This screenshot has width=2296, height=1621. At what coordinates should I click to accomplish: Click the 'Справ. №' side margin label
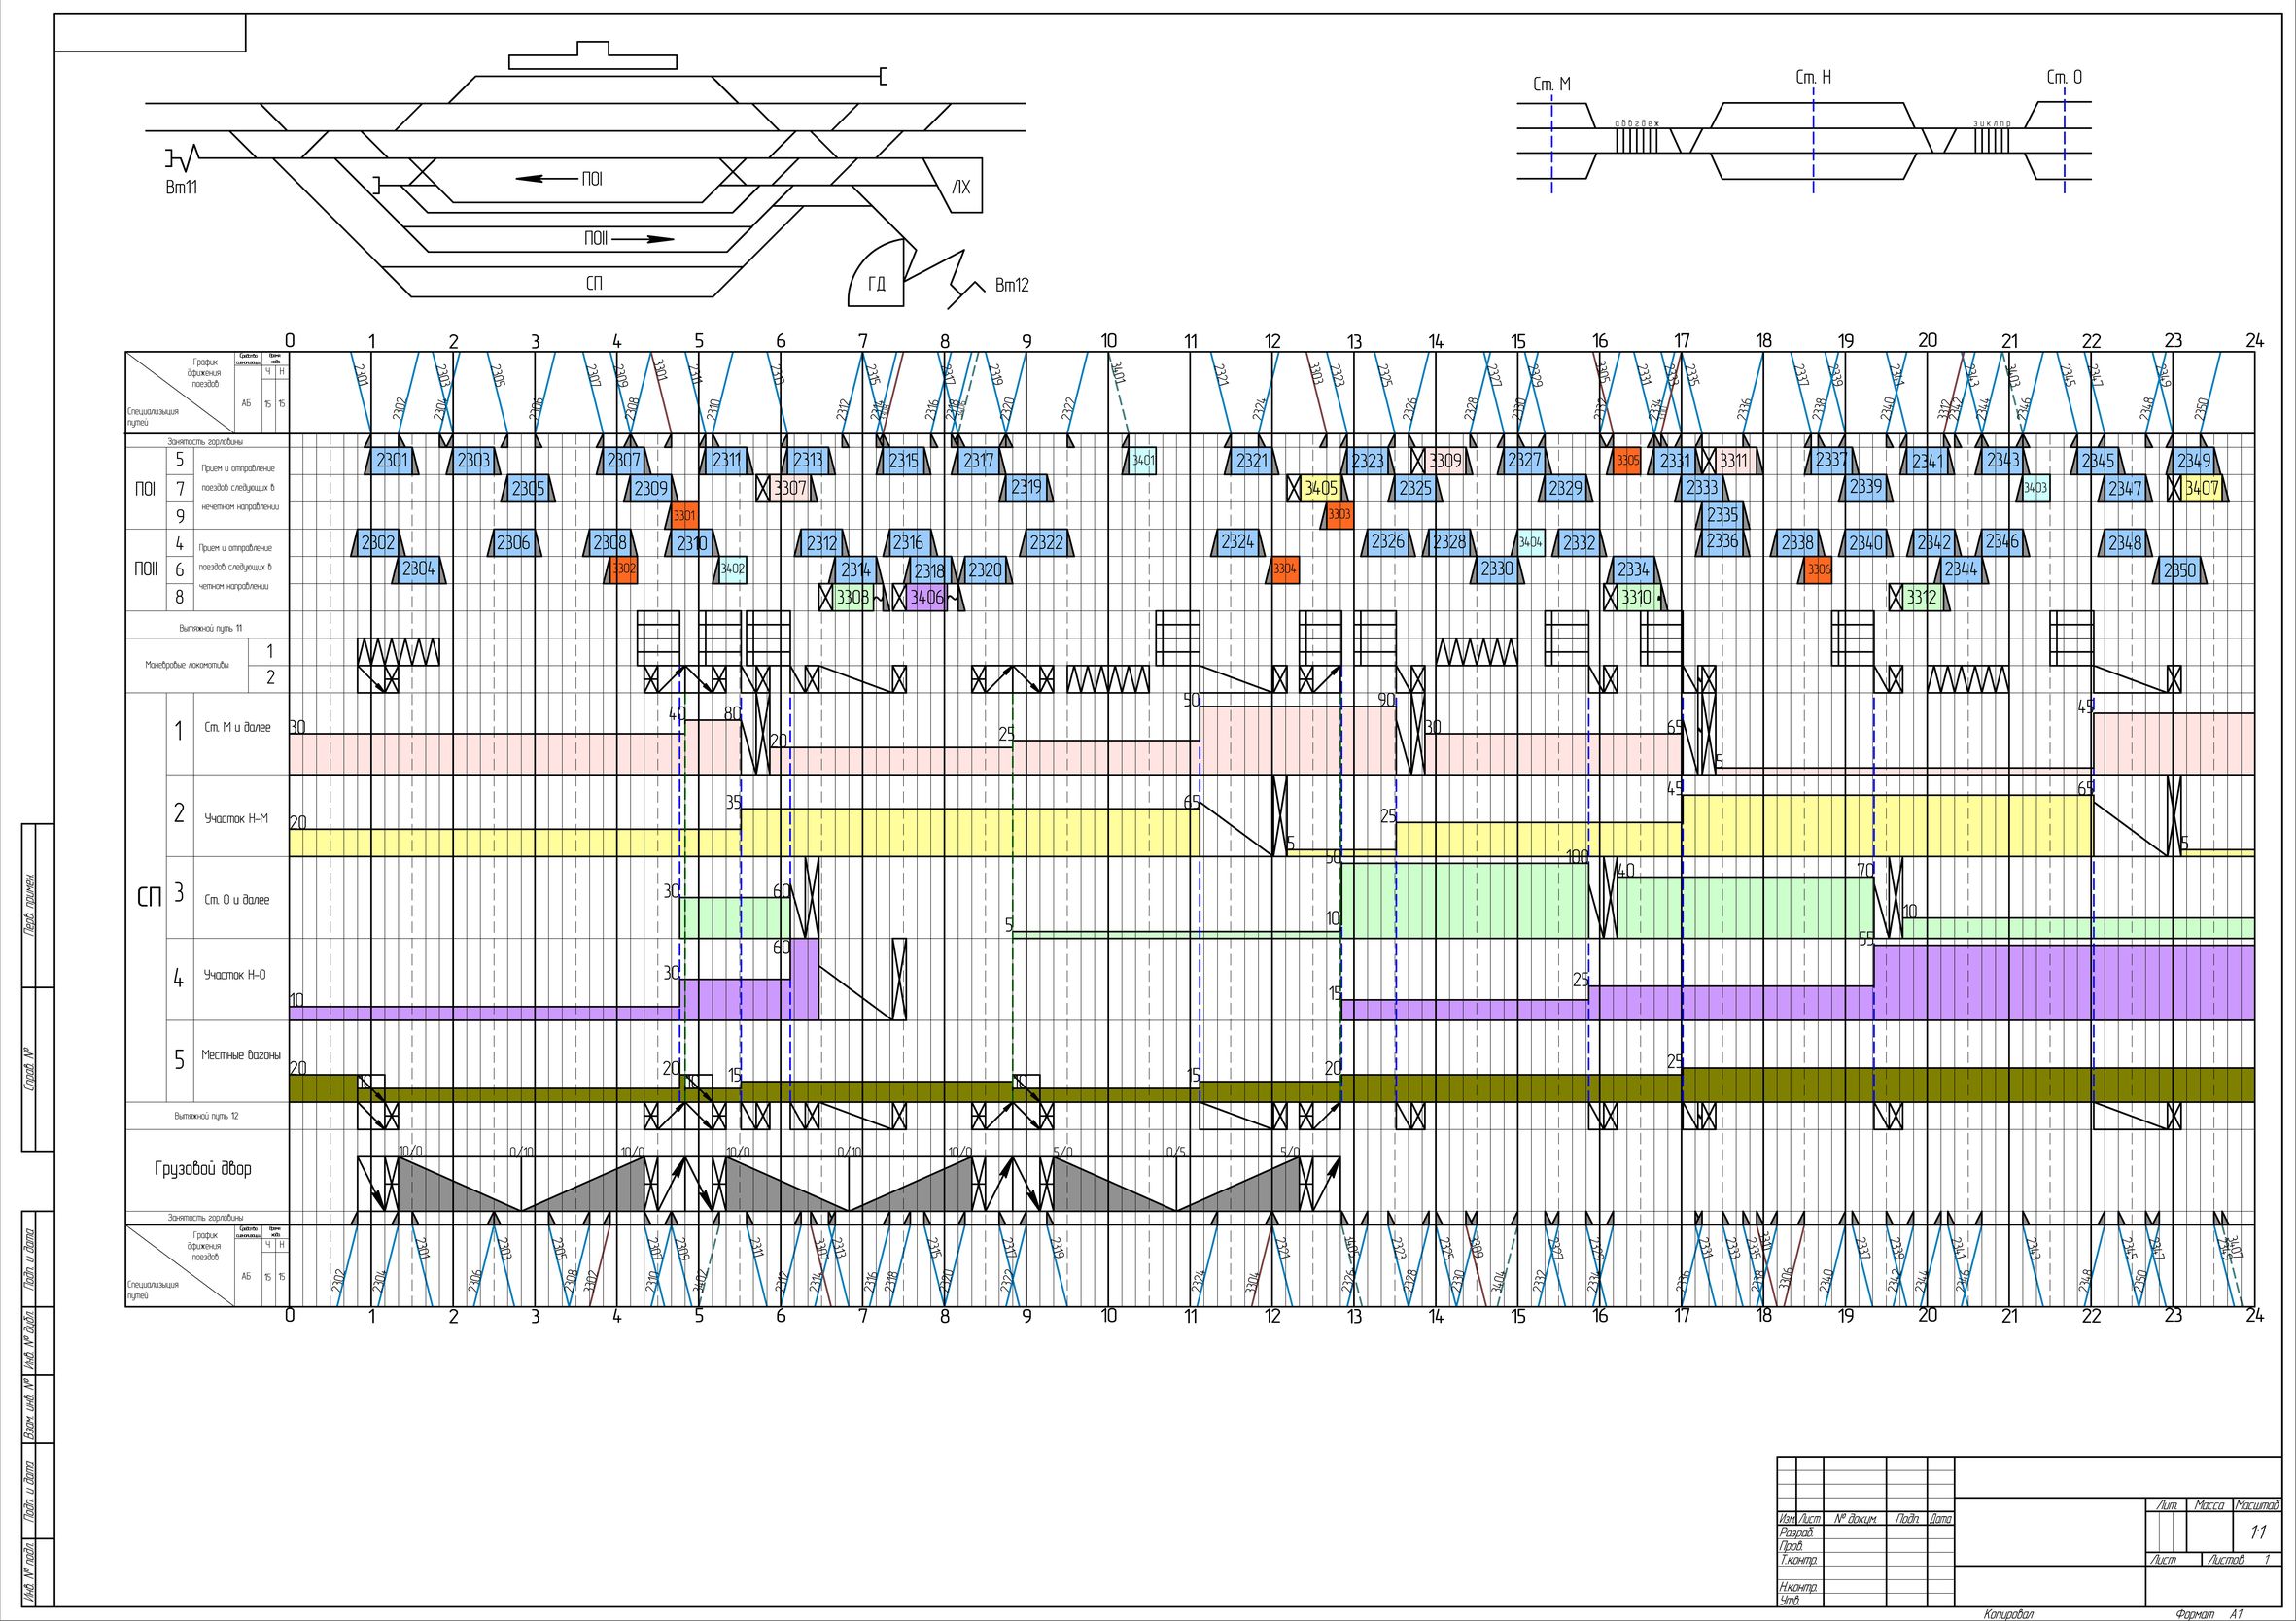[x=30, y=1068]
